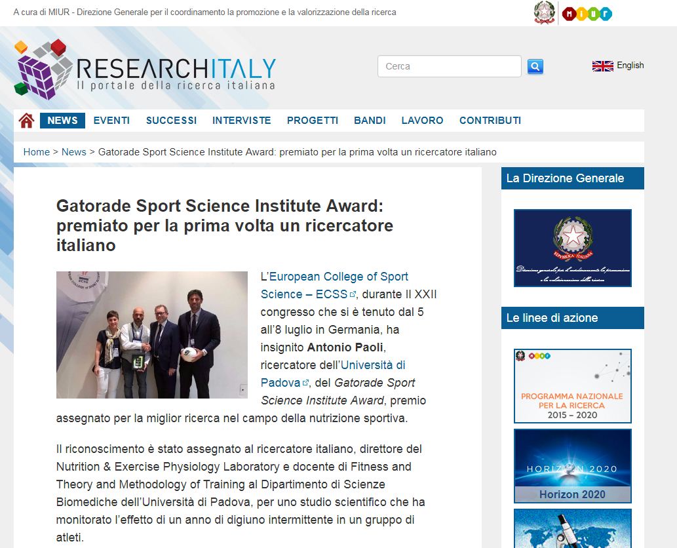Click the Italian Republic emblem in header
This screenshot has width=677, height=548.
tap(545, 12)
